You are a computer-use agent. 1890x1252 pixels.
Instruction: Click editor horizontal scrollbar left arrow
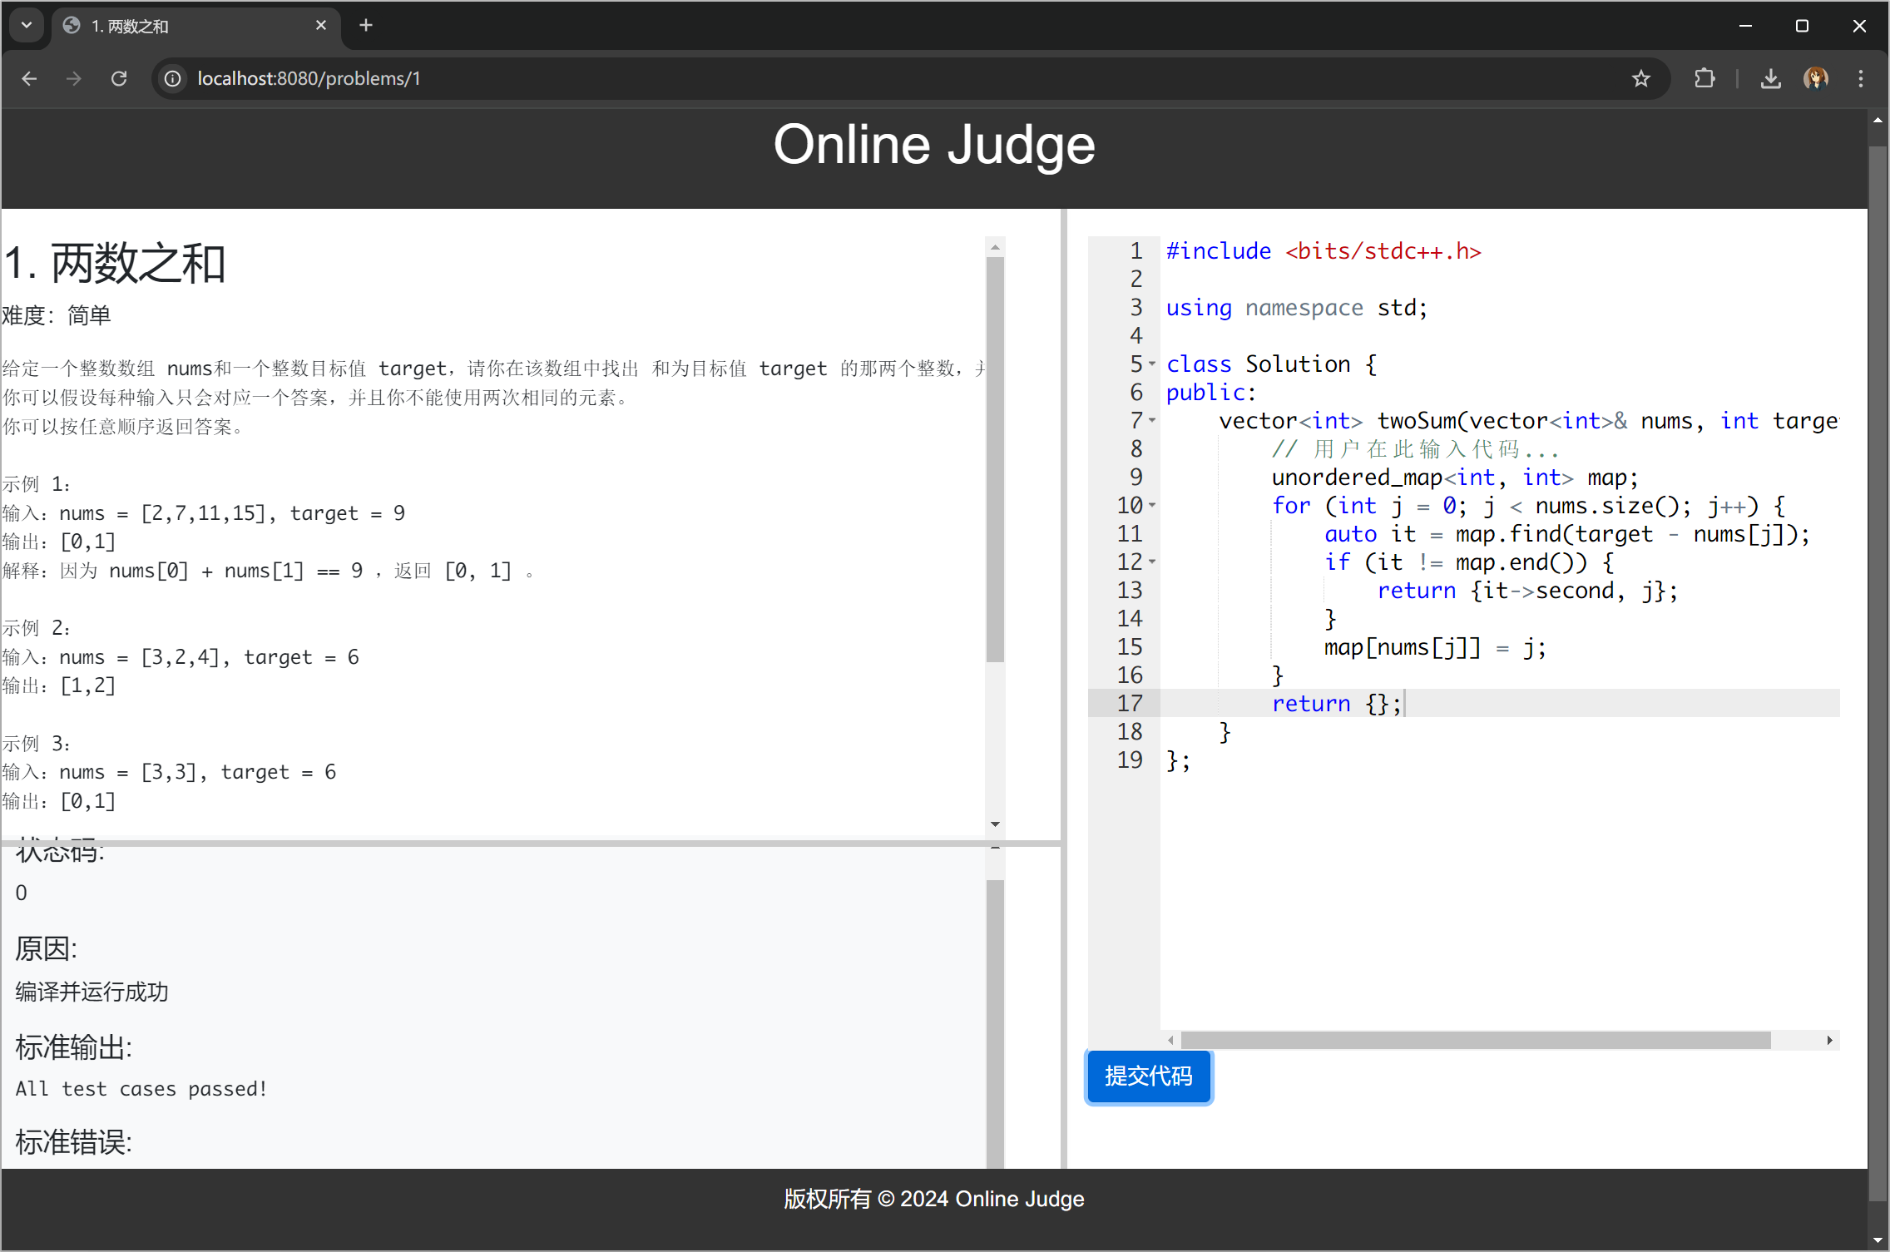tap(1170, 1040)
